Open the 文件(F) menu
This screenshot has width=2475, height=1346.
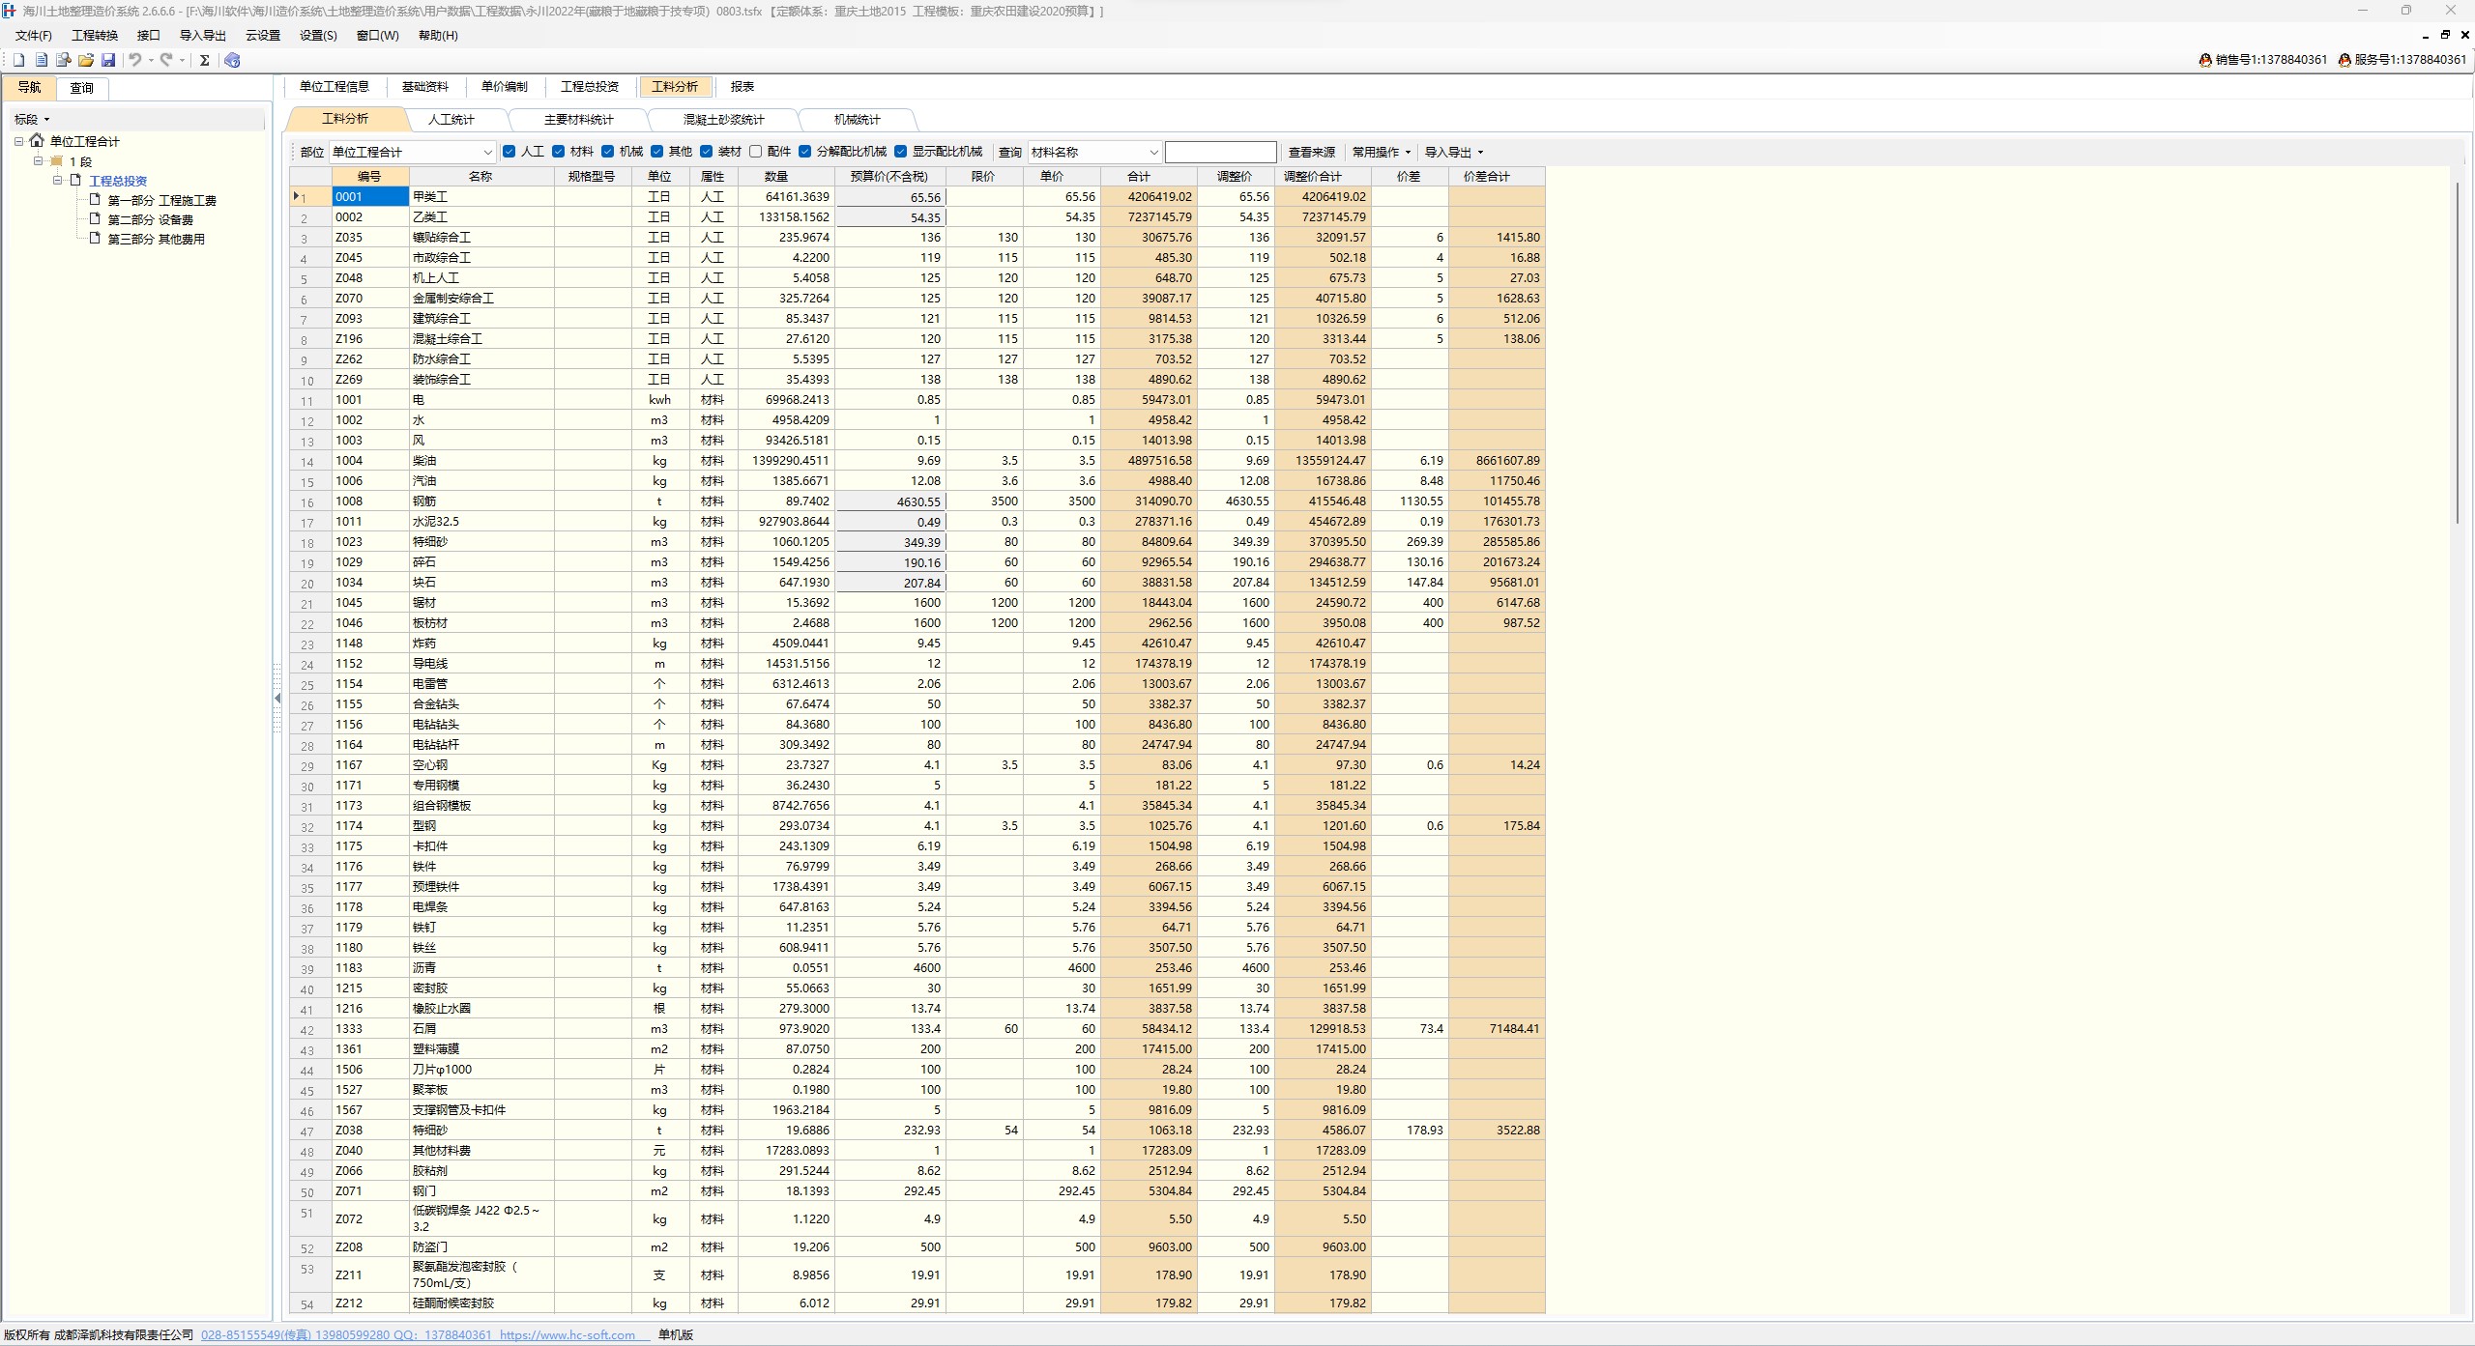coord(34,36)
